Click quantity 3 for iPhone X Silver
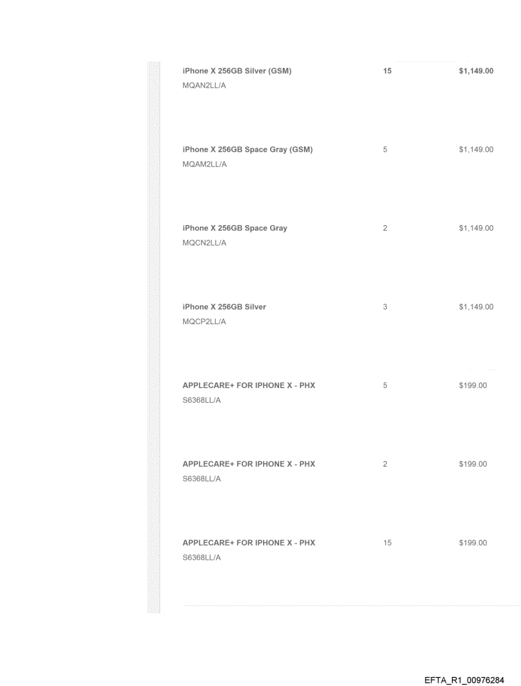521x686 pixels. pyautogui.click(x=386, y=307)
